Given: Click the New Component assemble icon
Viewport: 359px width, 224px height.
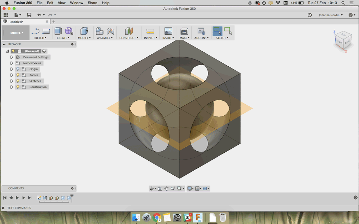Looking at the screenshot, I should point(99,31).
